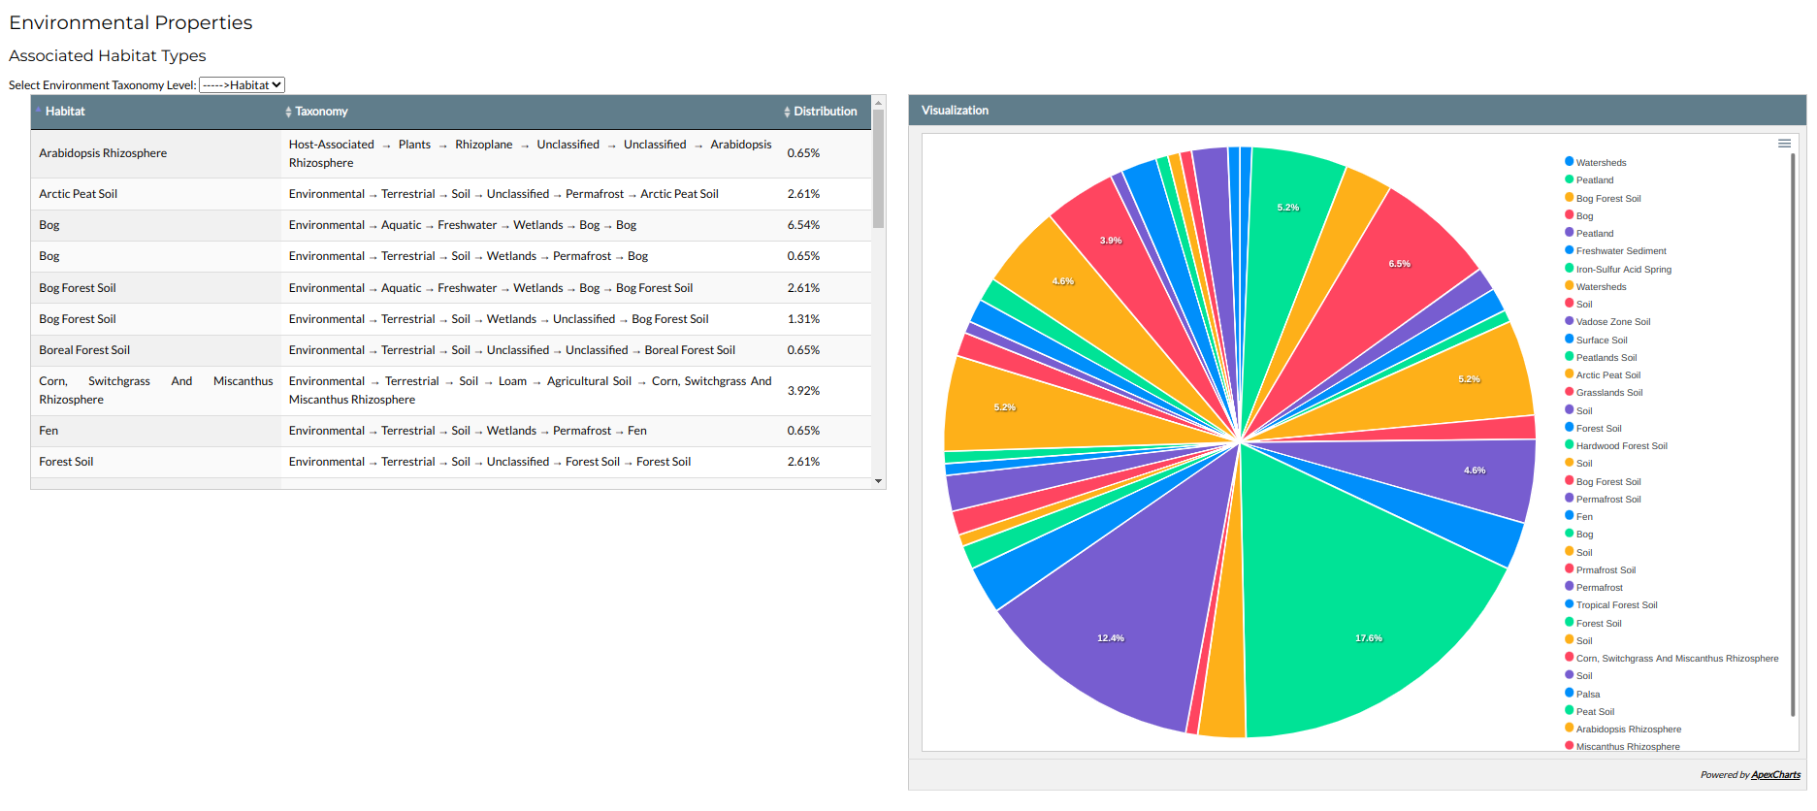Open the Environment Taxonomy Level dropdown

(x=242, y=85)
